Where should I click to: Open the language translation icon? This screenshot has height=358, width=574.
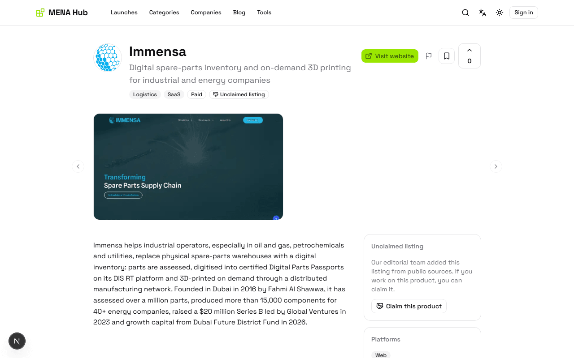pos(483,13)
